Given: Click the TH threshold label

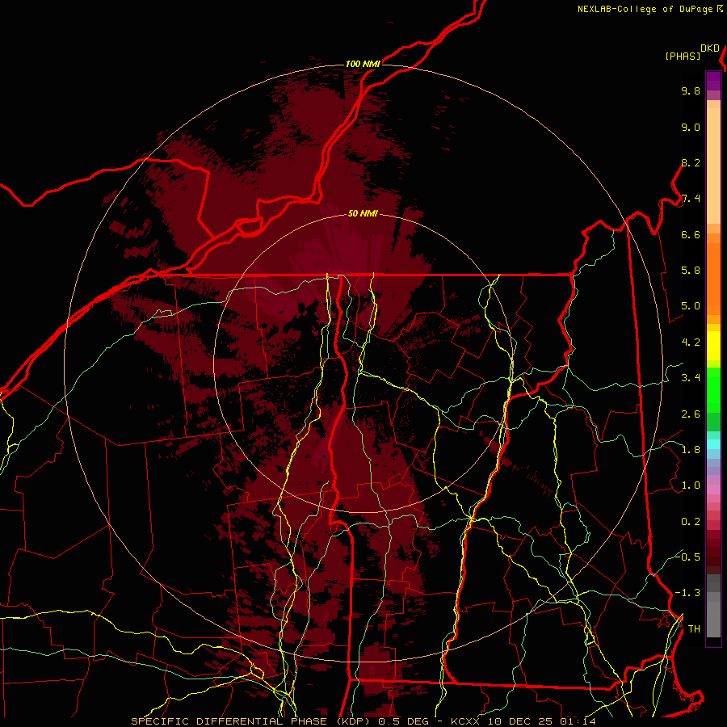Looking at the screenshot, I should tap(694, 629).
